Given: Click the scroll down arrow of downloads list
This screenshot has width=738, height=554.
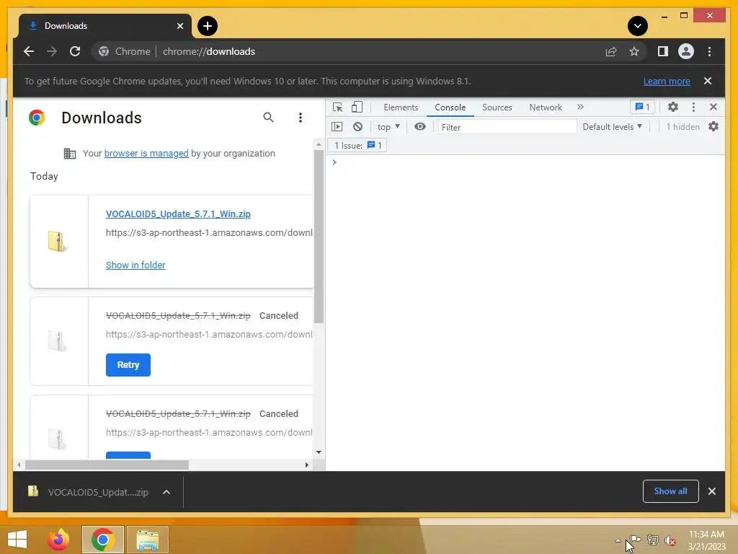Looking at the screenshot, I should [319, 452].
